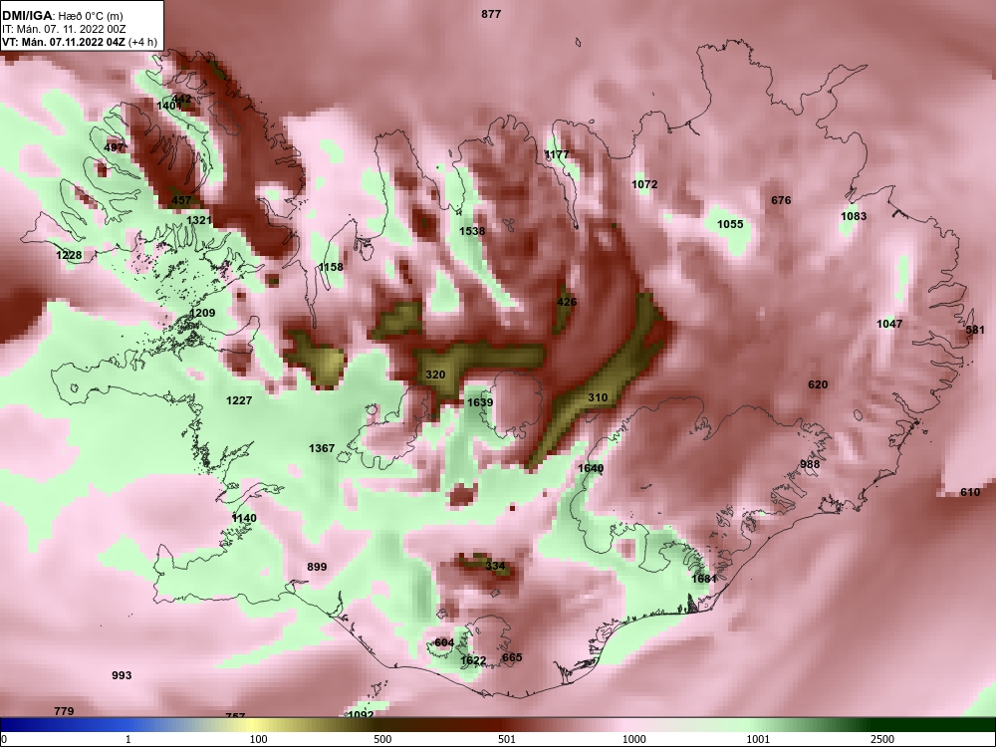Click the 988 height label
The width and height of the screenshot is (996, 747).
coord(809,464)
